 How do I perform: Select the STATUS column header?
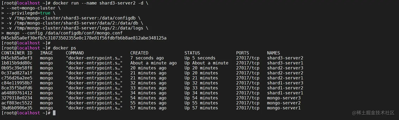coord(192,53)
